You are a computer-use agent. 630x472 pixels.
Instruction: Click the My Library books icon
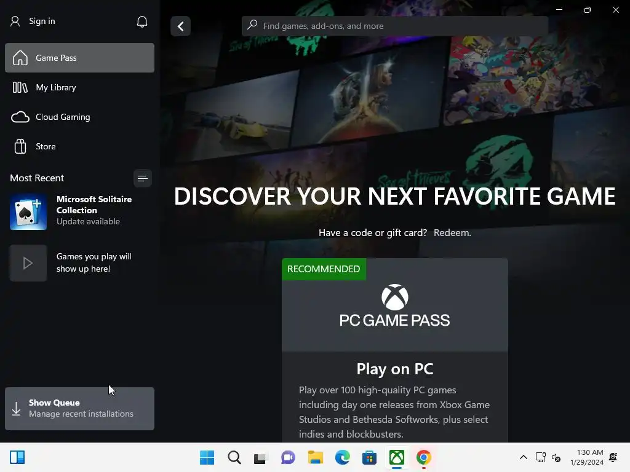pyautogui.click(x=20, y=87)
